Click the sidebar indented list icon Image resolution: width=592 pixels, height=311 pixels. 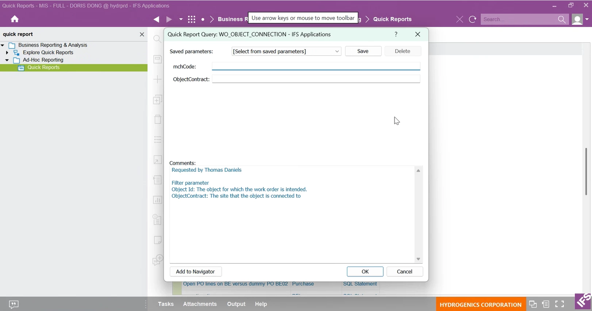(x=157, y=180)
